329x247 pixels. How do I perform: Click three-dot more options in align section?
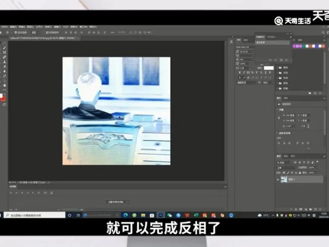pyautogui.click(x=308, y=149)
